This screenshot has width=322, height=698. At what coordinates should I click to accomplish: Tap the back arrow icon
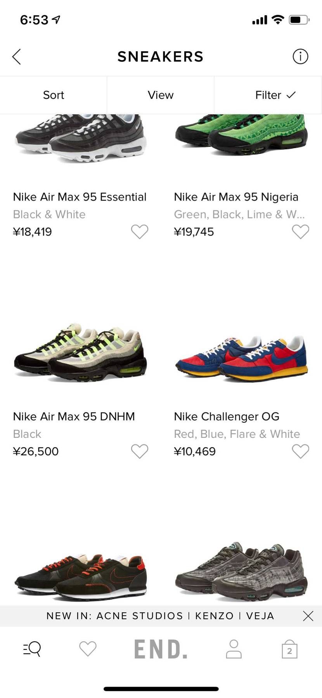pyautogui.click(x=16, y=57)
